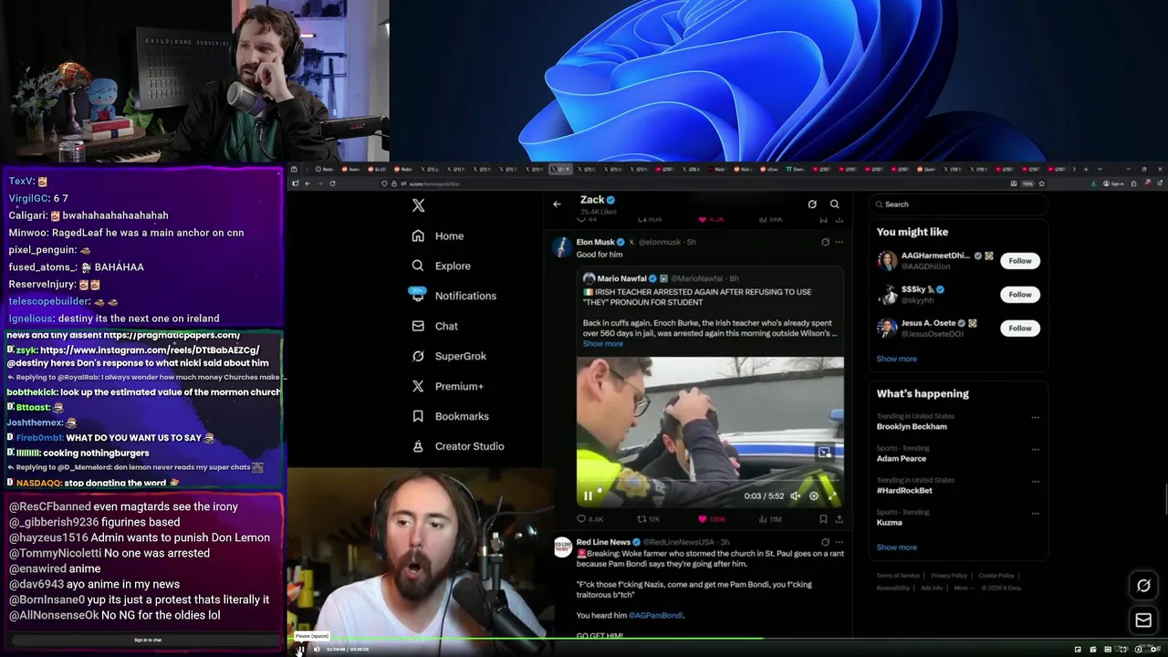This screenshot has height=657, width=1168.
Task: Click the Privacy Policy footer link
Action: point(949,576)
